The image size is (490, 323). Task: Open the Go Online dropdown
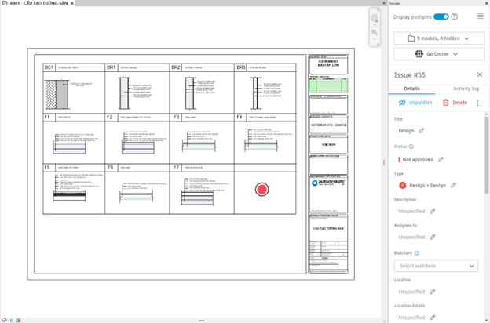pos(439,54)
